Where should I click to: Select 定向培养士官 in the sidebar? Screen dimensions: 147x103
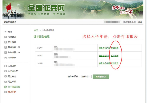click(x=14, y=53)
